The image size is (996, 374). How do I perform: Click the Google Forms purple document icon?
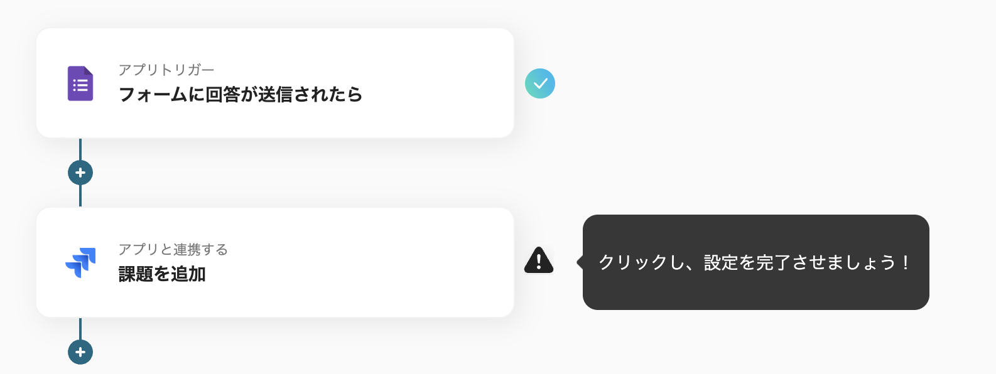[x=80, y=83]
